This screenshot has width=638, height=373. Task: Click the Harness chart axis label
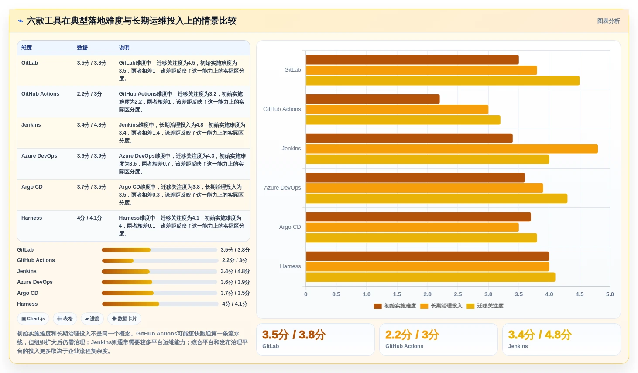(x=290, y=266)
